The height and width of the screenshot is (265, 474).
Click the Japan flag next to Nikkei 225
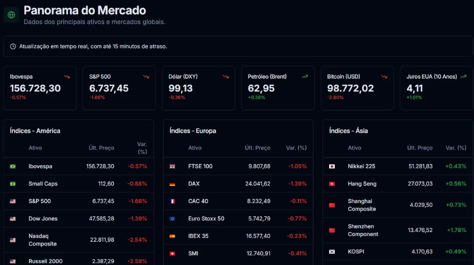(x=332, y=166)
